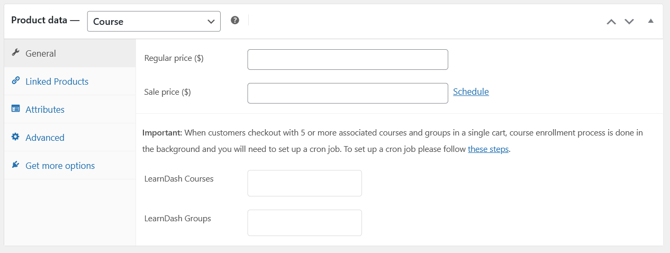
Task: Open the LearnDash Groups selection box
Action: (305, 223)
